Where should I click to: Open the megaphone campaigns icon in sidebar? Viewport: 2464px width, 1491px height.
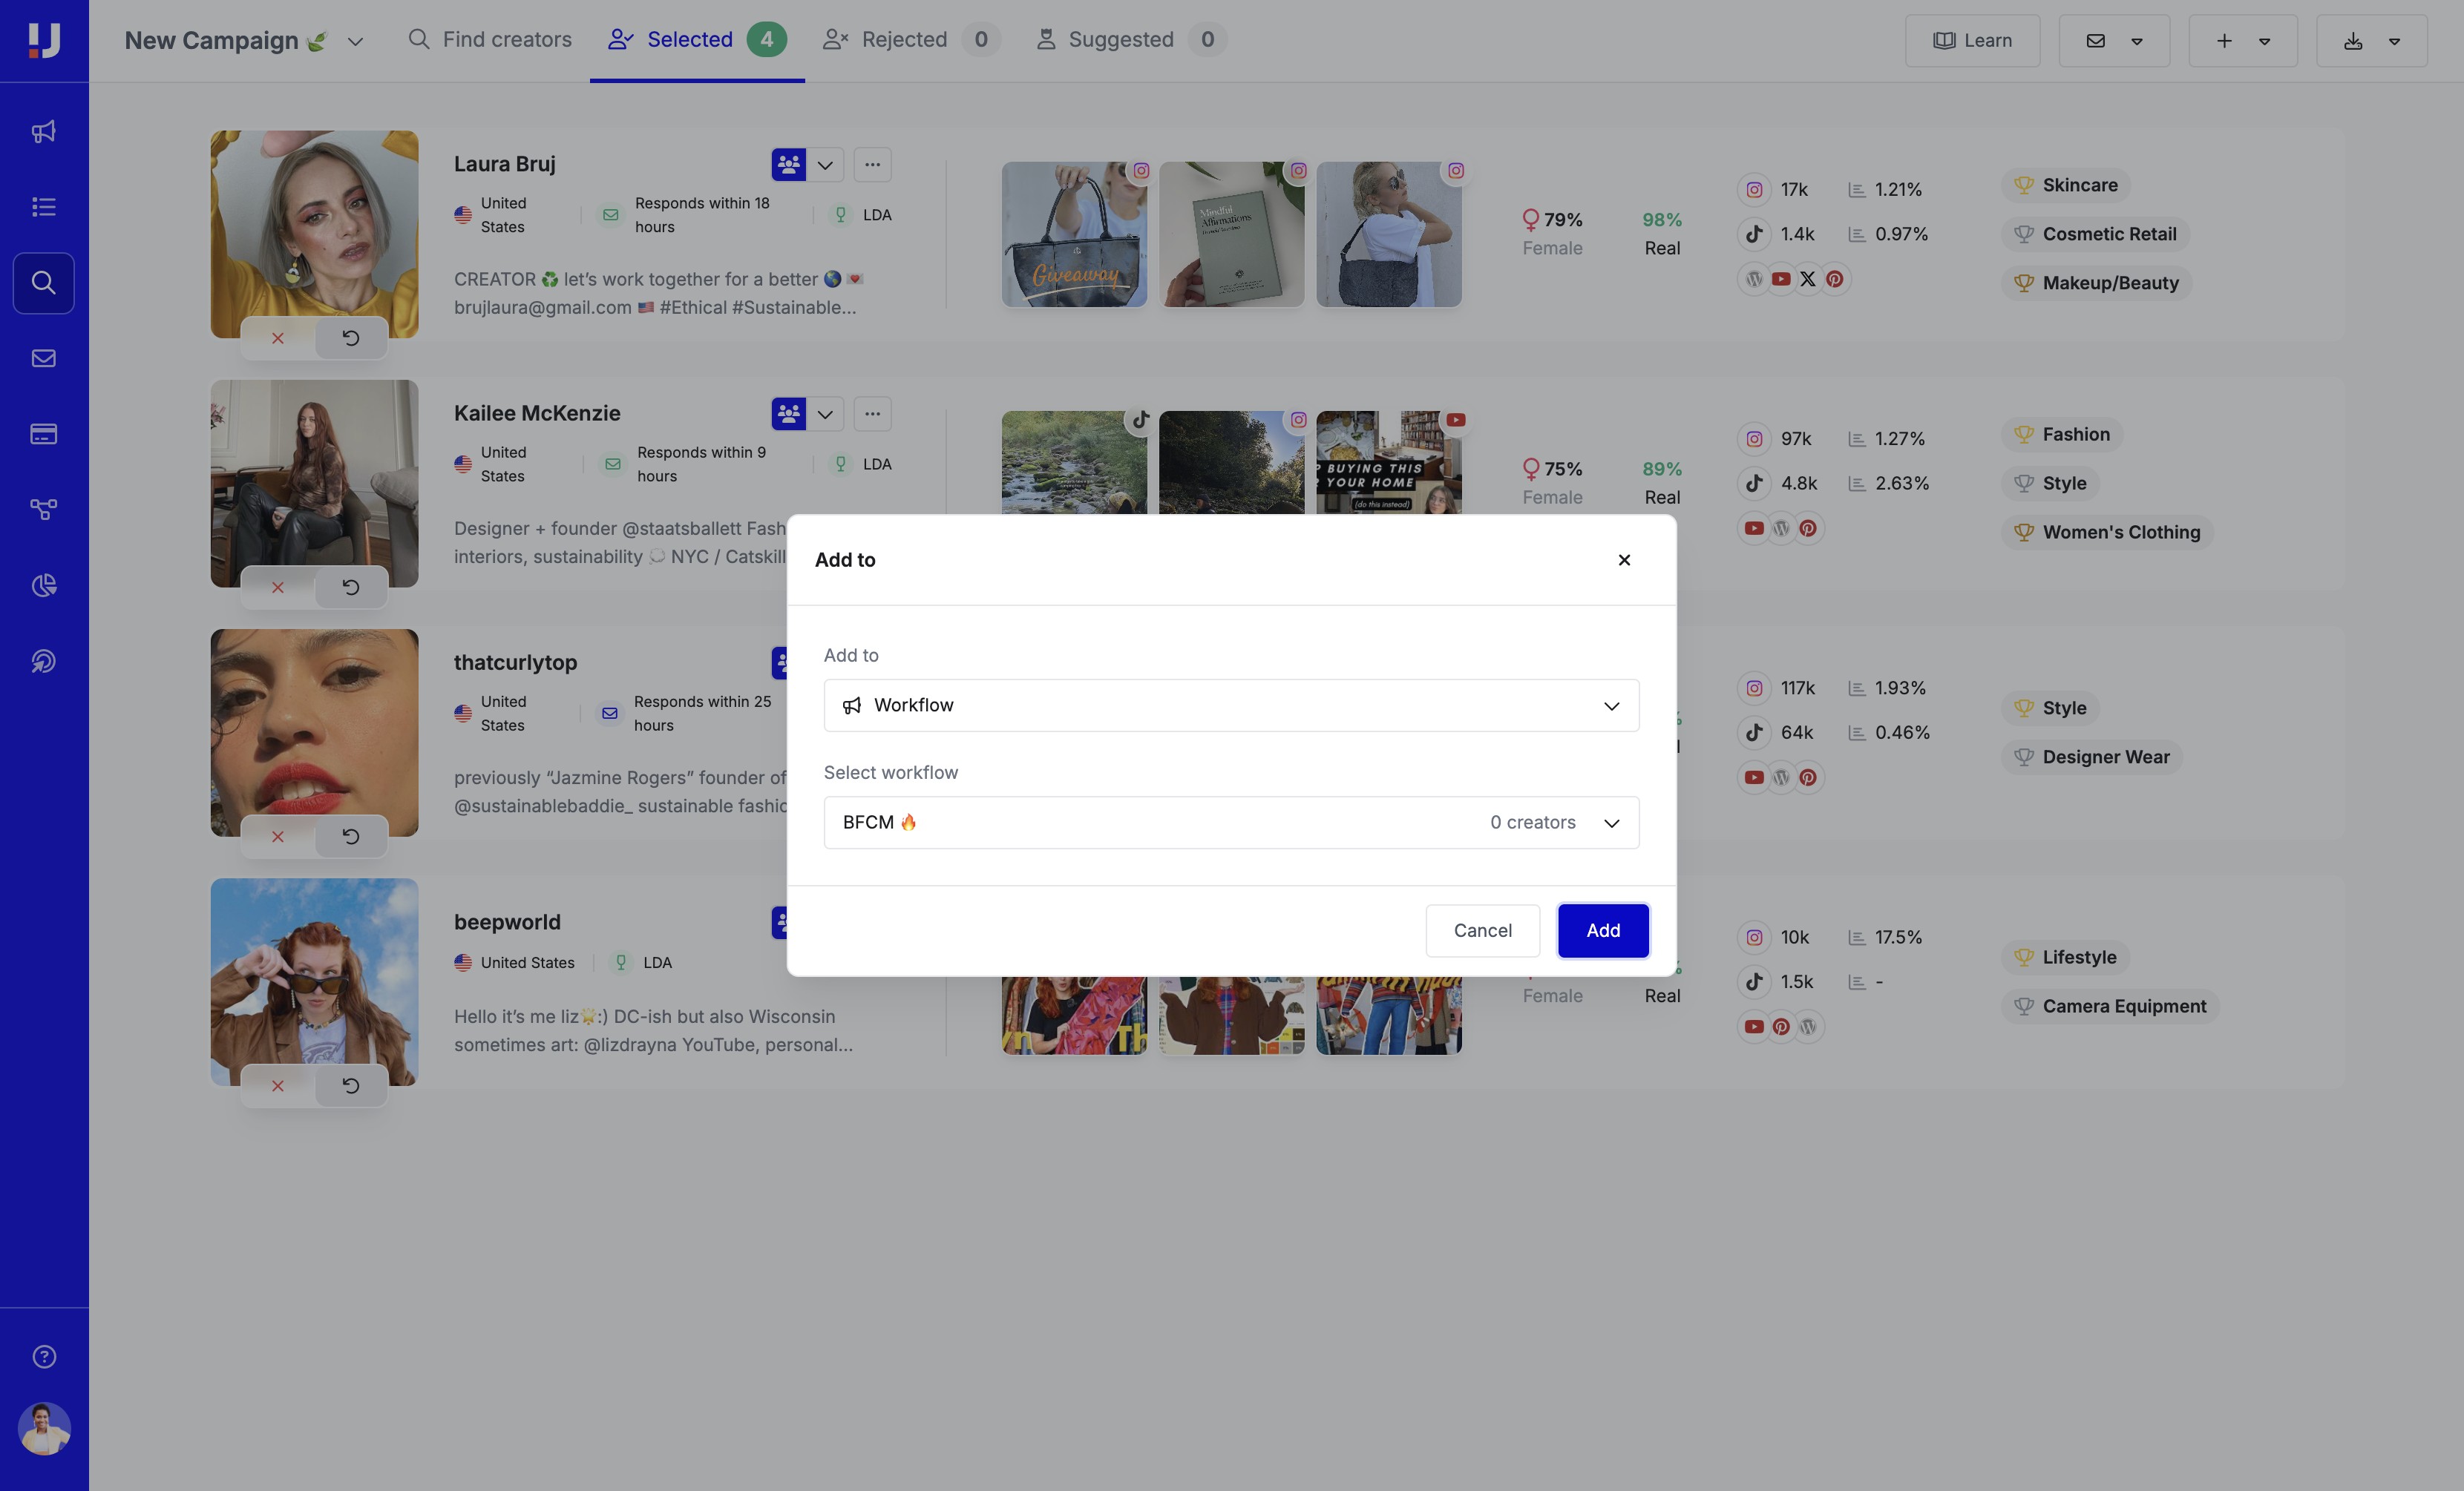tap(44, 132)
